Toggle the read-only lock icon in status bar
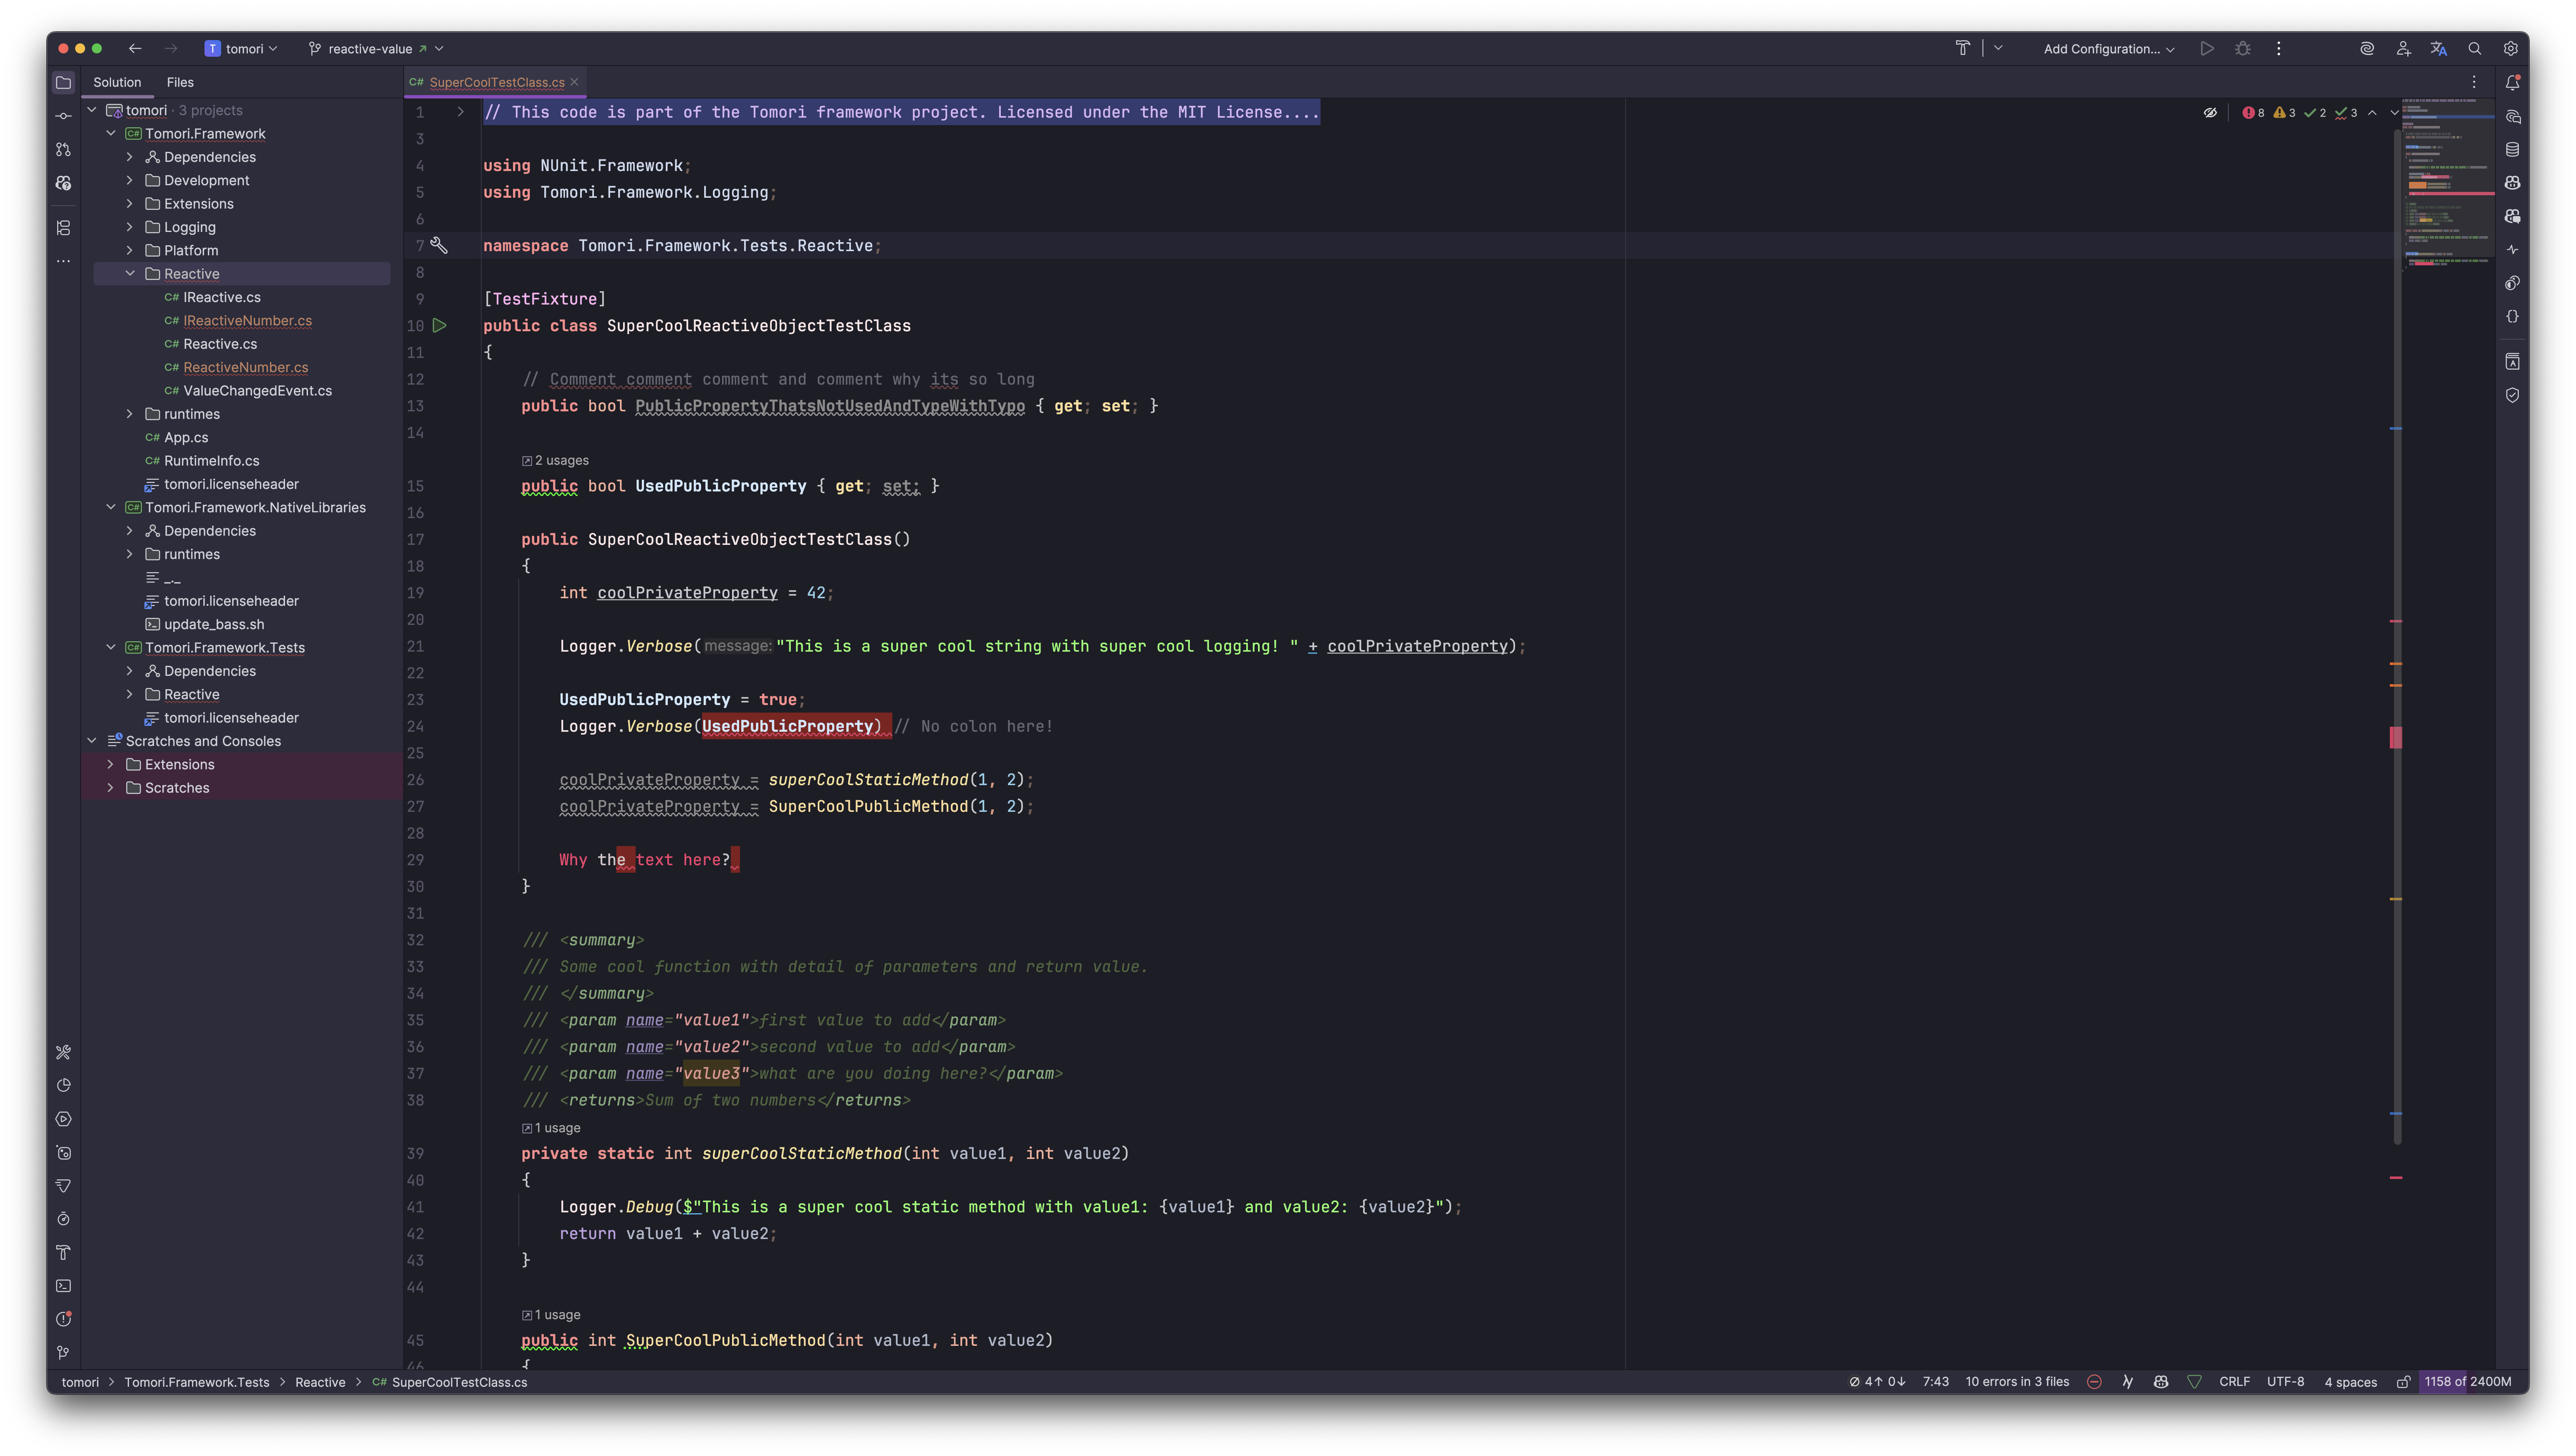The image size is (2576, 1456). click(x=2402, y=1382)
